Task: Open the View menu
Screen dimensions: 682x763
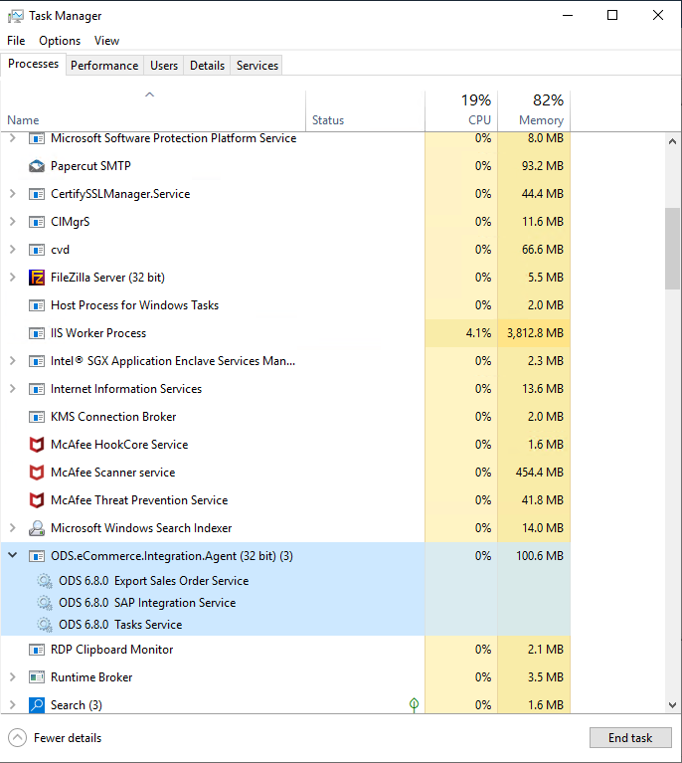Action: (x=106, y=41)
